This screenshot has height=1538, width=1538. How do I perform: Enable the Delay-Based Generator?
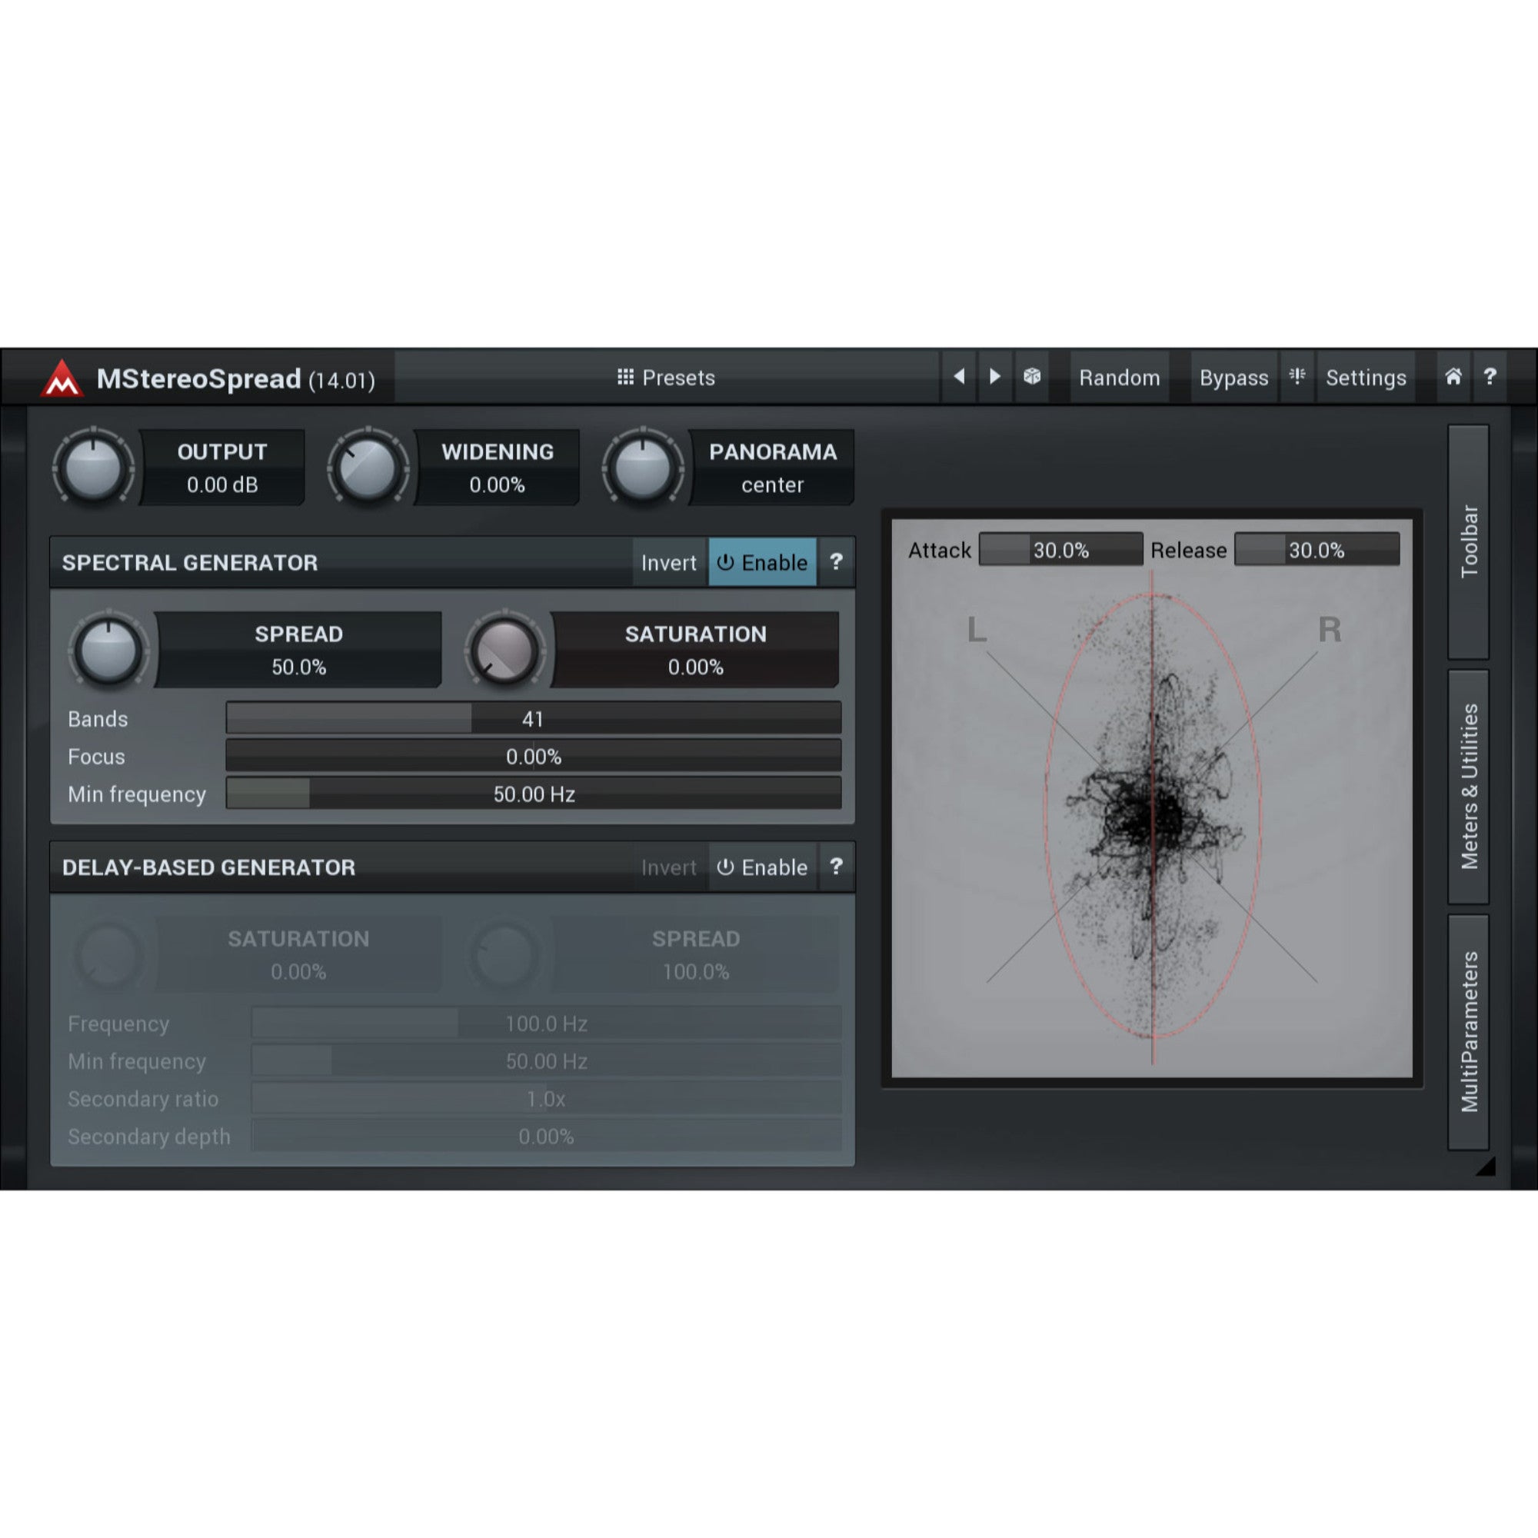pos(763,867)
